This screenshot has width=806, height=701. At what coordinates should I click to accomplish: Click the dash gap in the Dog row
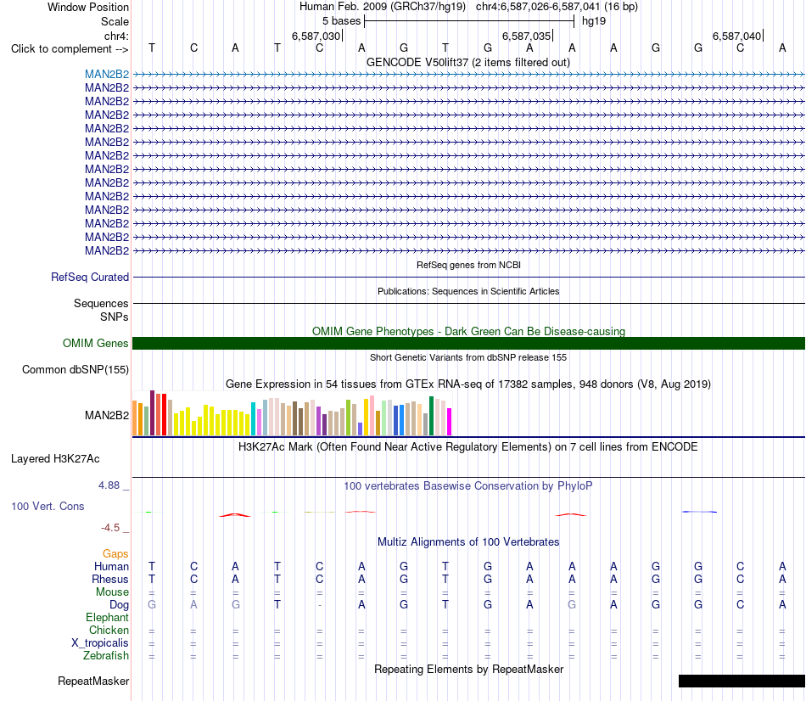pos(320,605)
